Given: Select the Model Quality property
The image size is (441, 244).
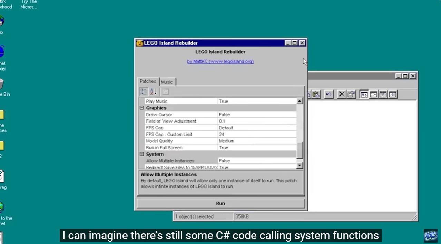Looking at the screenshot, I should (159, 141).
